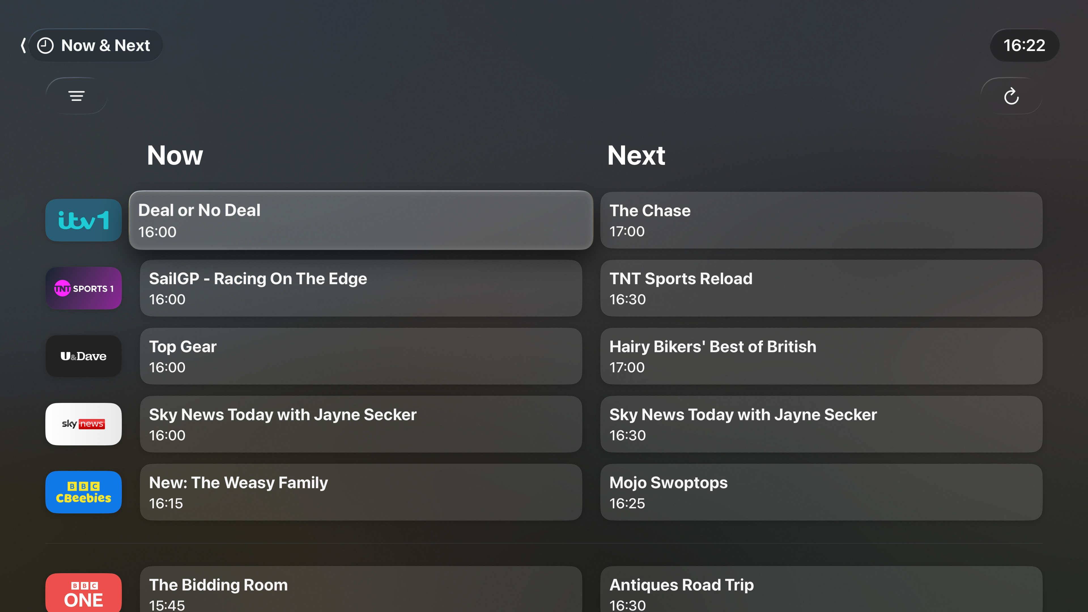Select the ITV1 channel logo
This screenshot has width=1088, height=612.
[x=84, y=220]
